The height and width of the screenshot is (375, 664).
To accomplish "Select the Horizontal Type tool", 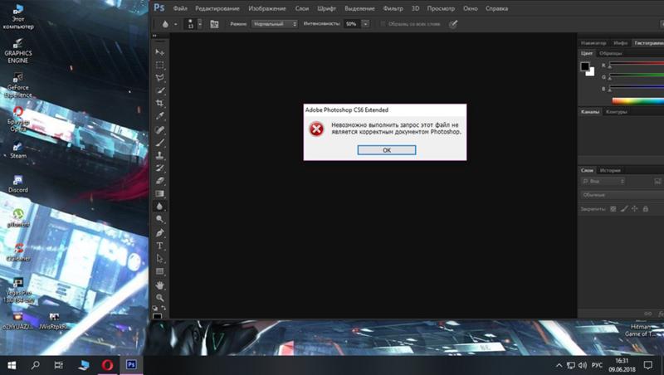I will (159, 246).
